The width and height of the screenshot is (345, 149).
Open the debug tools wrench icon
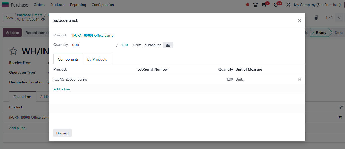288,5
